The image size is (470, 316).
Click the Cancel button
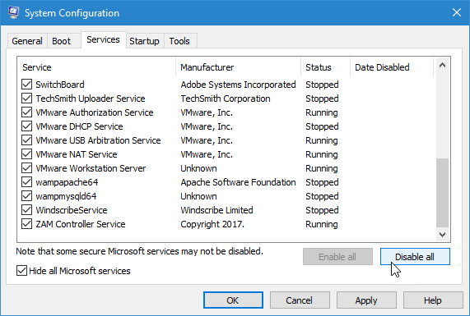coord(300,300)
